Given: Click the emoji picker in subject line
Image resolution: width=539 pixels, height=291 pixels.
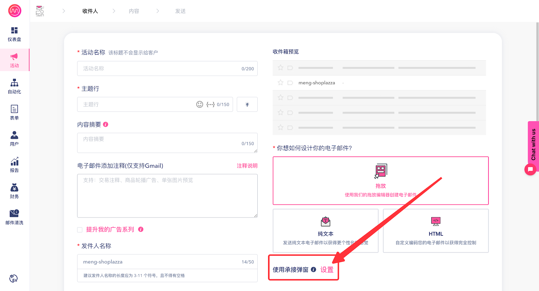Looking at the screenshot, I should point(200,104).
